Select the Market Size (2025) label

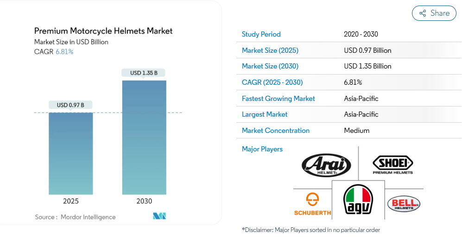point(270,50)
